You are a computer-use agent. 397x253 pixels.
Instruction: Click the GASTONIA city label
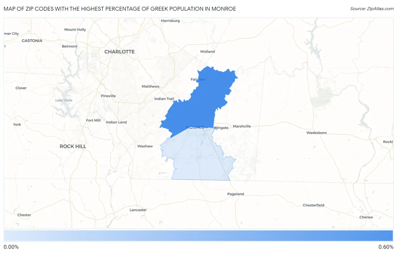pos(32,41)
